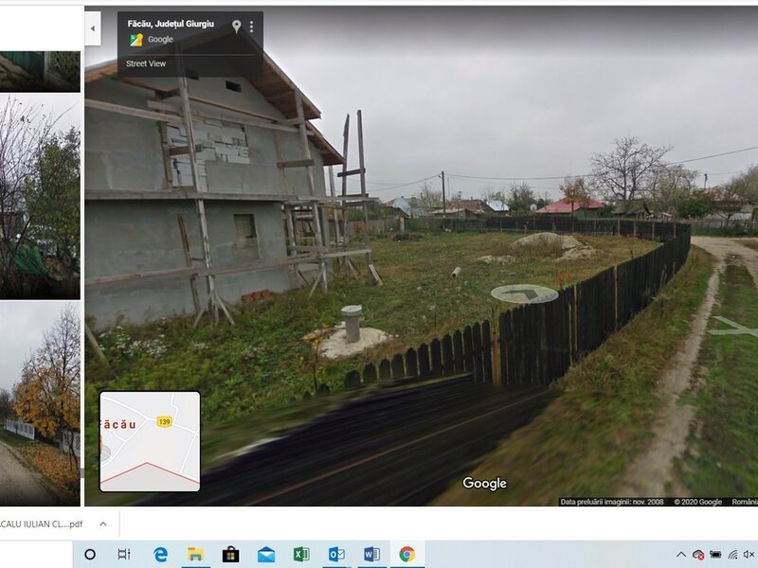Image resolution: width=758 pixels, height=568 pixels.
Task: Open Microsoft Store from taskbar
Action: coord(230,554)
